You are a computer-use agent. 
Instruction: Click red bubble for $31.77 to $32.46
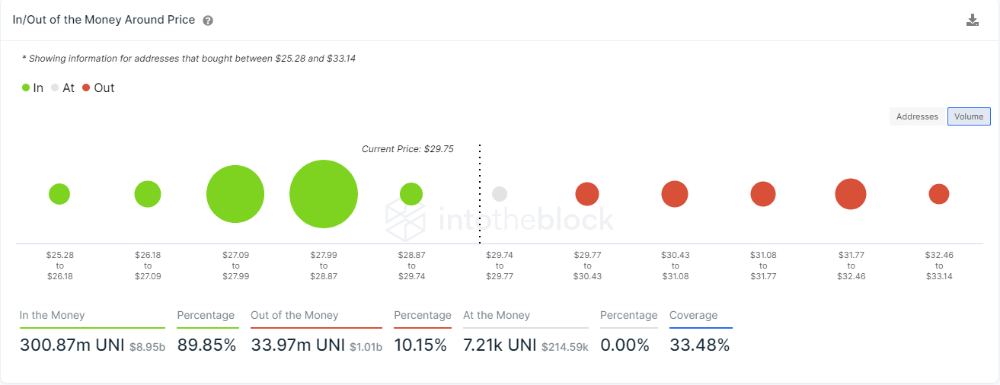[x=851, y=194]
